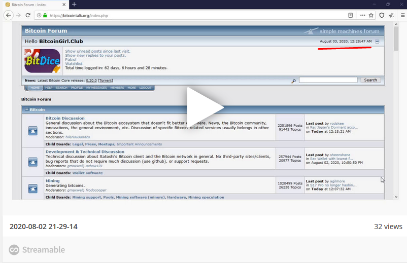Play the Streamable video

click(205, 107)
